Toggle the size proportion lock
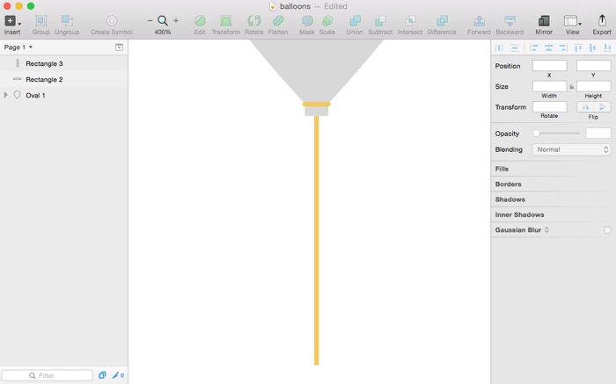This screenshot has width=616, height=384. point(572,87)
